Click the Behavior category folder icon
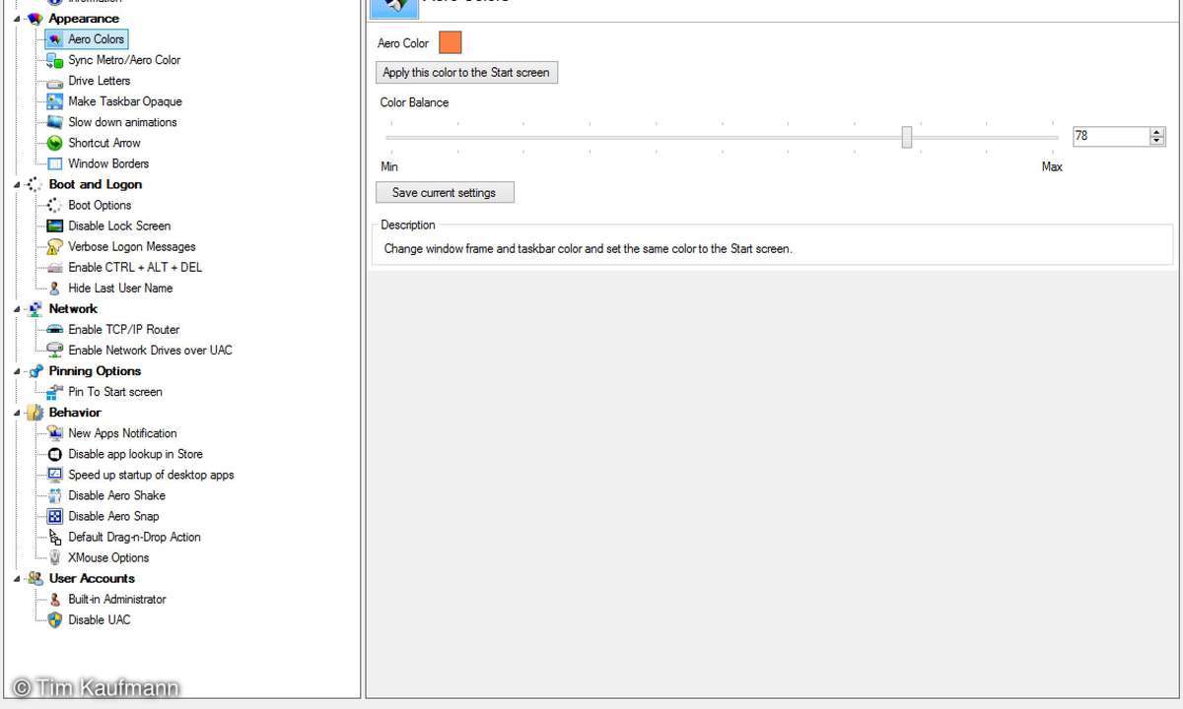This screenshot has height=709, width=1183. pos(35,413)
